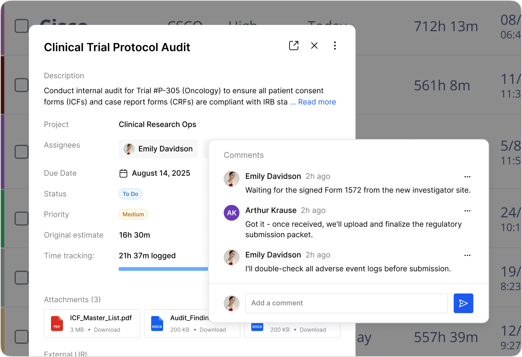Download the ICF_Master_List.pdf attachment
Image resolution: width=522 pixels, height=357 pixels.
pos(107,330)
